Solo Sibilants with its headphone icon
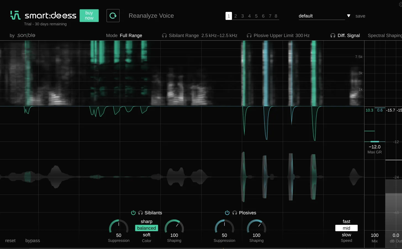This screenshot has width=402, height=249. point(141,213)
